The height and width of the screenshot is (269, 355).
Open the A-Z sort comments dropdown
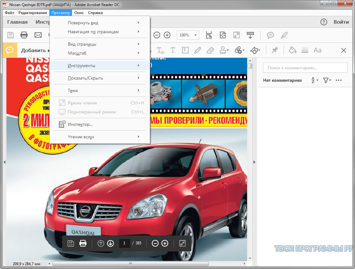pyautogui.click(x=315, y=80)
